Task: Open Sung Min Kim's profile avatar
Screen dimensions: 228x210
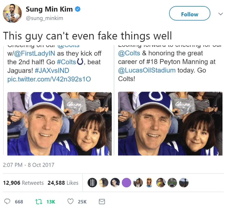Action: click(13, 13)
